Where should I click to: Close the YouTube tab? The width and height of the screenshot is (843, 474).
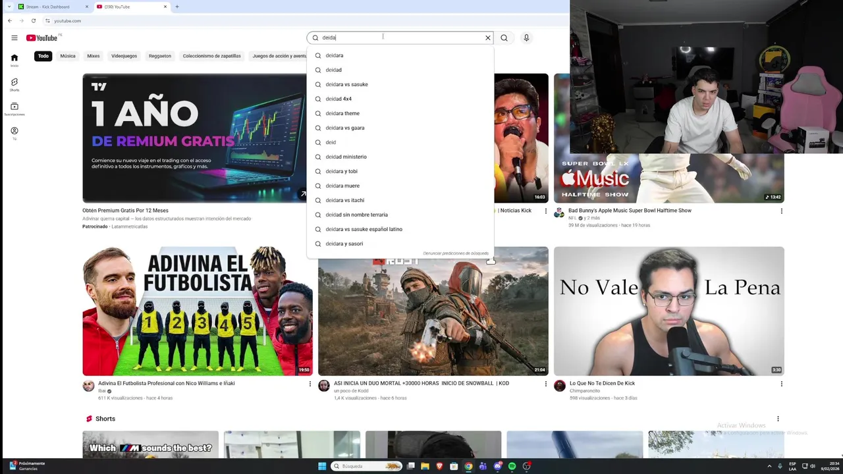(x=165, y=7)
